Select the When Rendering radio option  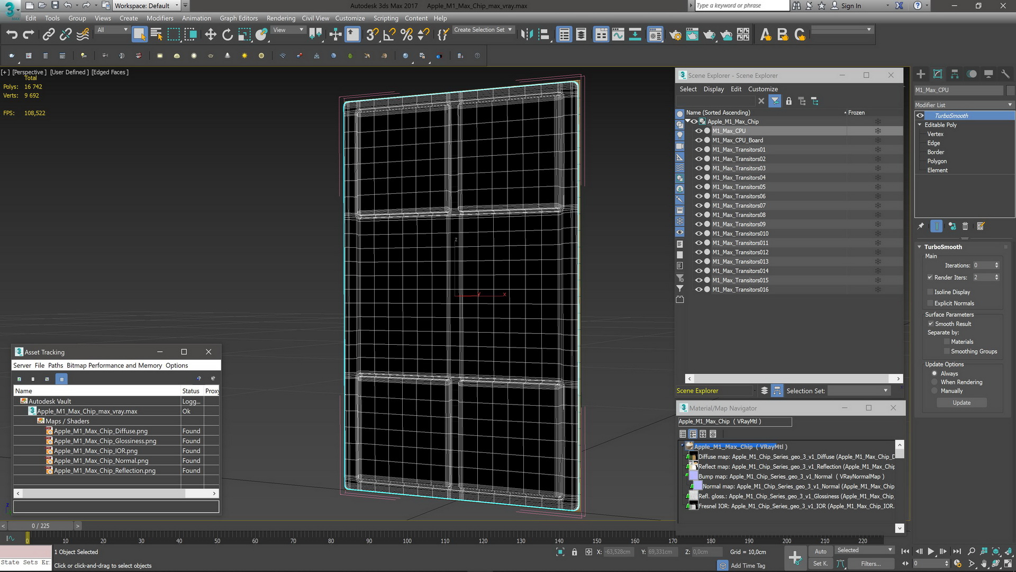tap(935, 382)
